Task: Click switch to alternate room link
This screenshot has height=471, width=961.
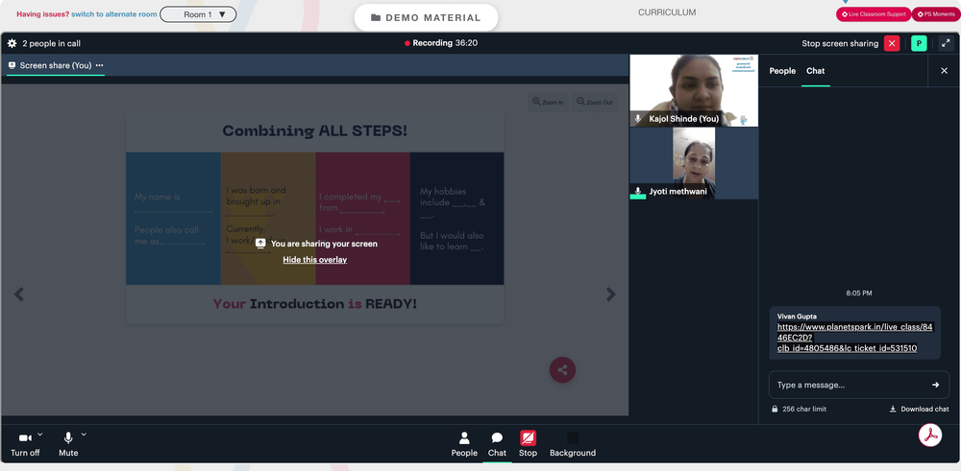Action: pyautogui.click(x=114, y=14)
